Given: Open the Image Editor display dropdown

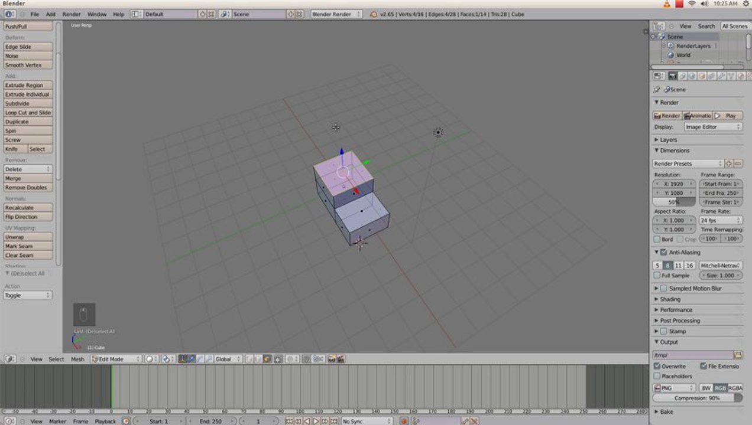Looking at the screenshot, I should pos(713,127).
